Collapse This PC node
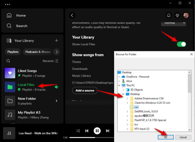The image size is (195, 142). point(119,85)
